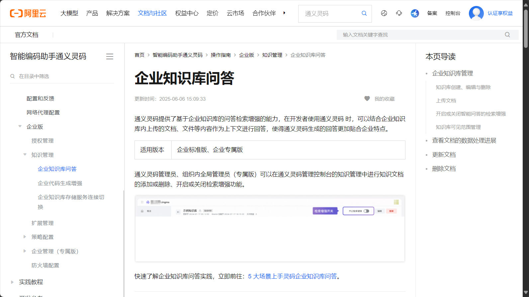The image size is (529, 297).
Task: Open the globe language icon in header
Action: pyautogui.click(x=384, y=13)
